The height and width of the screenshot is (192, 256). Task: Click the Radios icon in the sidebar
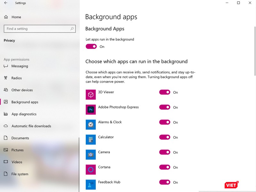pos(6,78)
